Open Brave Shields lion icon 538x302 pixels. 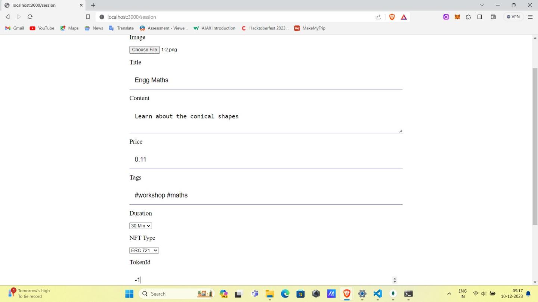tap(392, 17)
